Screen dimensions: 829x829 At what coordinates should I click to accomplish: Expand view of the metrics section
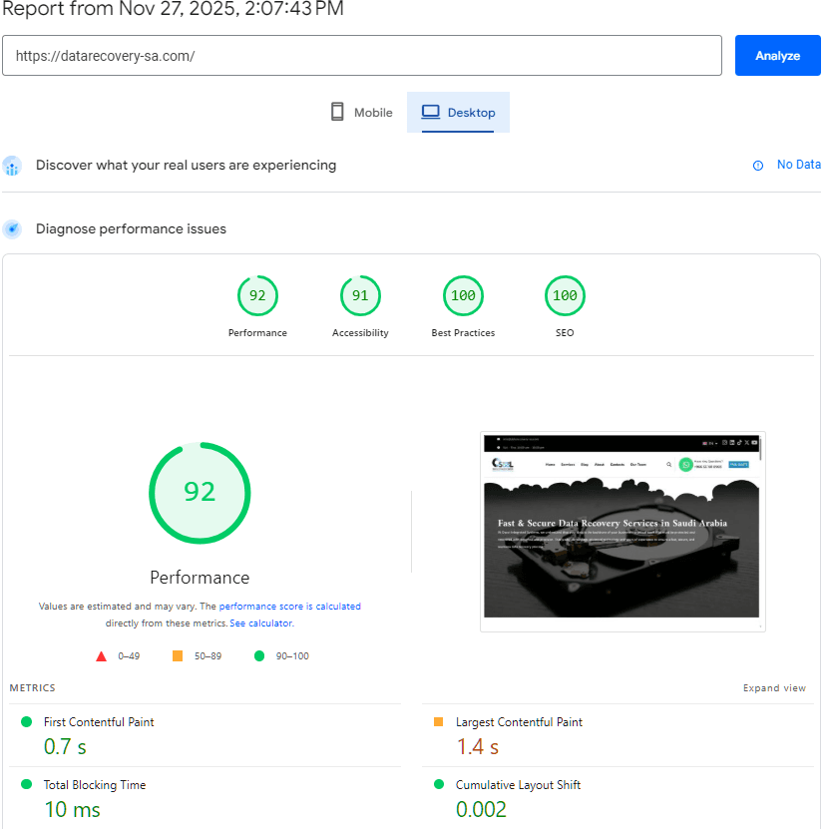click(x=774, y=688)
